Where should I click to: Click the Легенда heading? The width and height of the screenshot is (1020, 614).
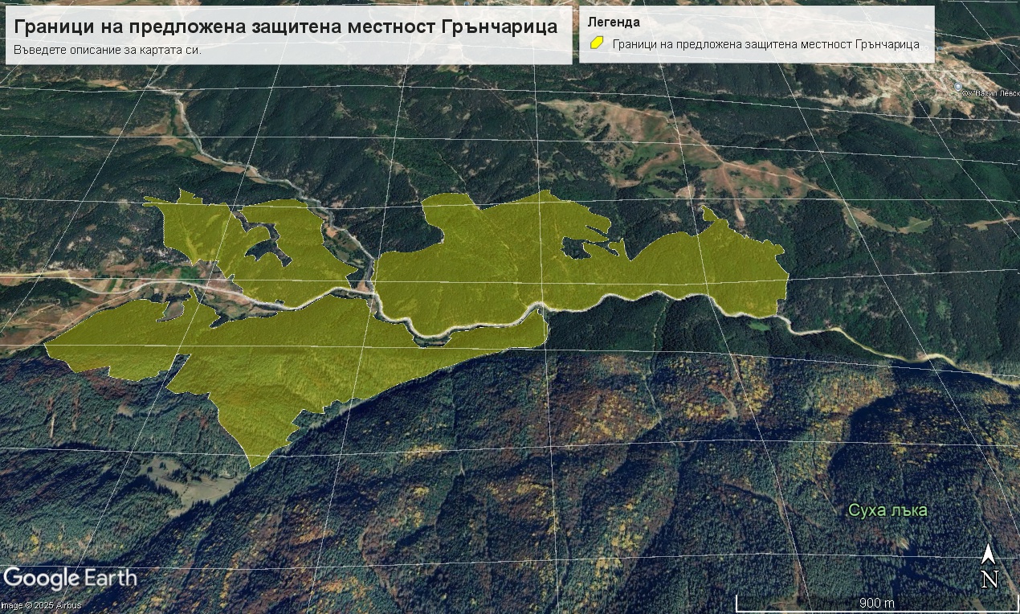(x=614, y=23)
